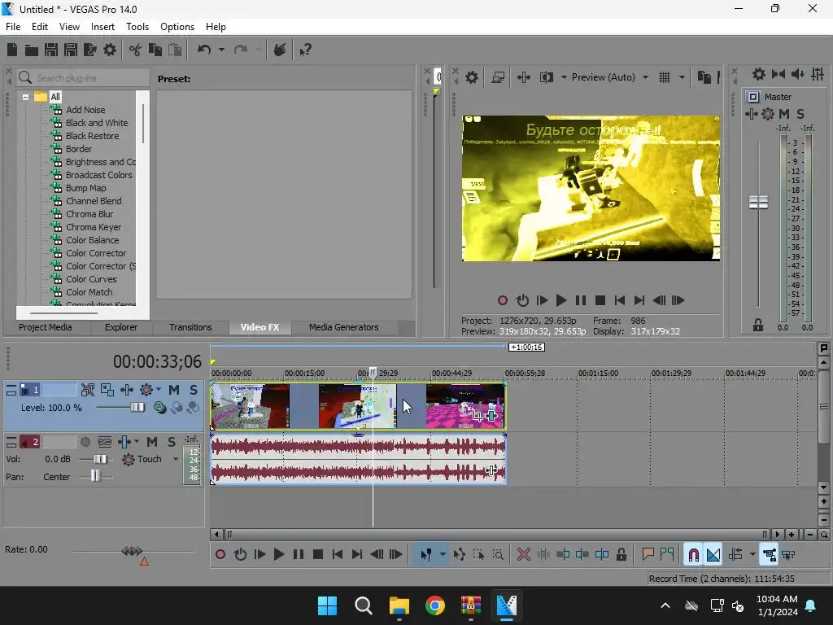Collapse the All plug-ins folder

point(25,98)
